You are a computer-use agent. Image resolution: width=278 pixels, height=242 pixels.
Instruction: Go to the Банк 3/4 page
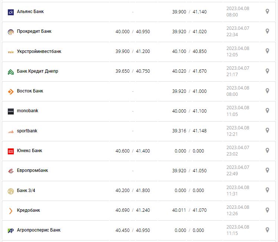(x=26, y=191)
